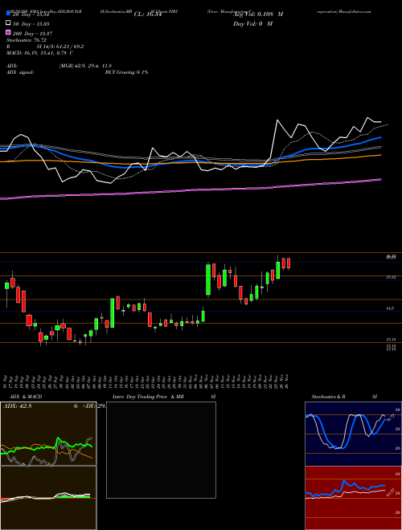The image size is (402, 530).
Task: Click the white 50 Day legend swatch
Action: pos(8,23)
